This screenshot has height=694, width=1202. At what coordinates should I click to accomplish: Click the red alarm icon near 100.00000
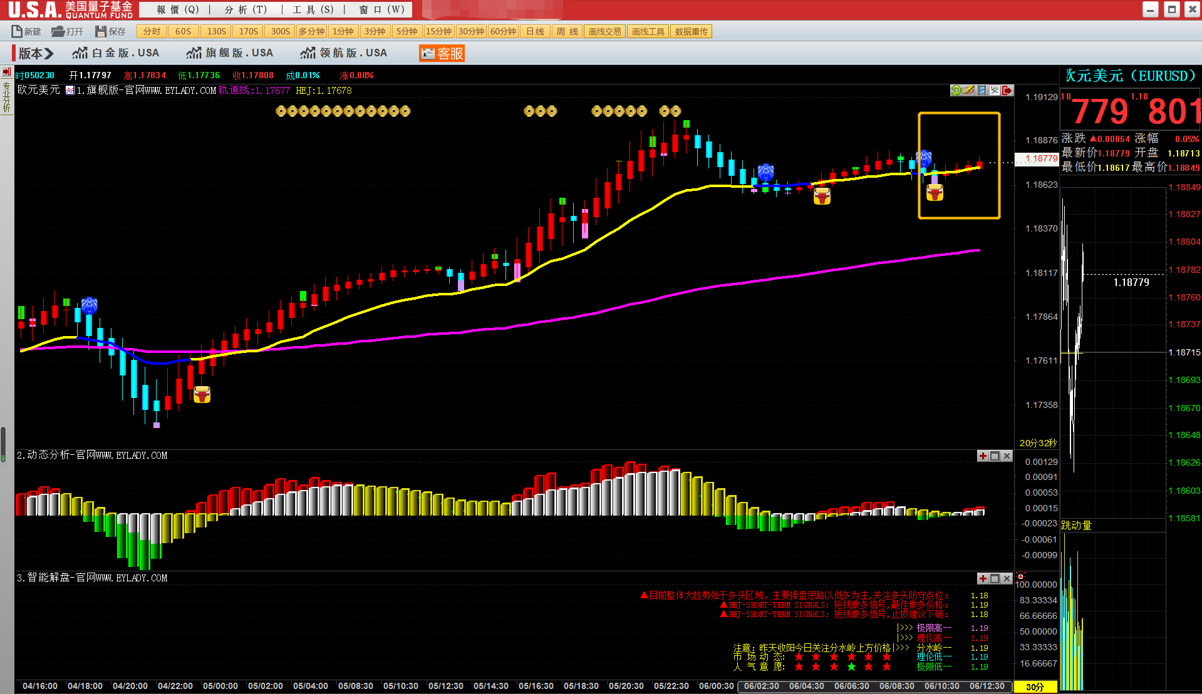pyautogui.click(x=1021, y=576)
